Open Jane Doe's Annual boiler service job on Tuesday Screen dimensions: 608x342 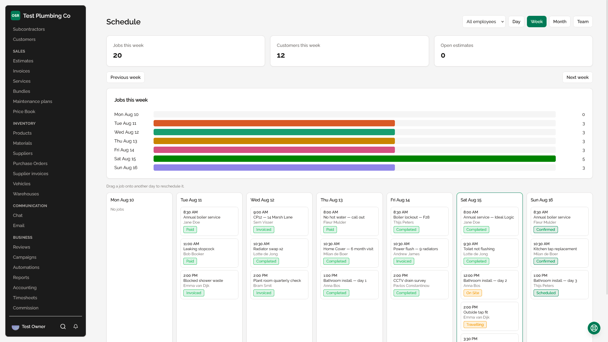pyautogui.click(x=209, y=221)
